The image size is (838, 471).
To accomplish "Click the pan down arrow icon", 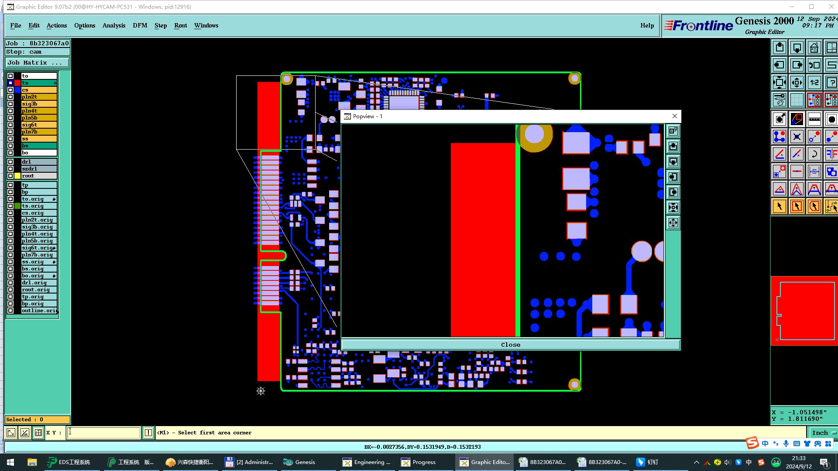I will (x=797, y=48).
